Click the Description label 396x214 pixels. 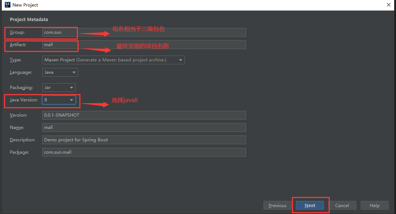(x=23, y=140)
